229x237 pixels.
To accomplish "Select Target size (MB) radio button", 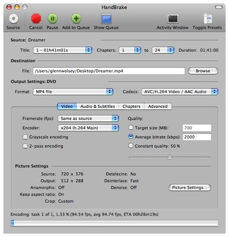I will tap(131, 128).
